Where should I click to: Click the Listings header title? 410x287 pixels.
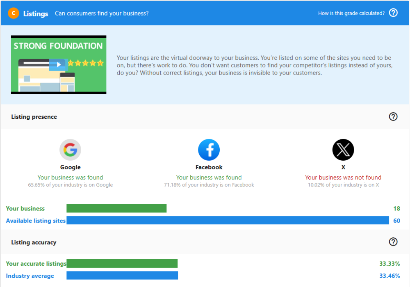(x=36, y=14)
